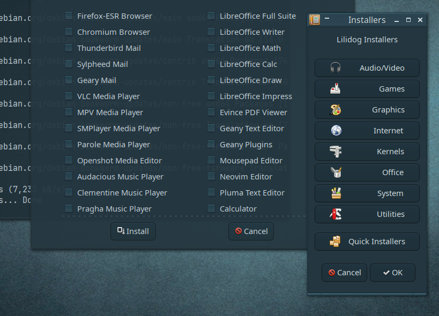Select Geary Mail checkbox
Image resolution: width=439 pixels, height=316 pixels.
point(69,80)
